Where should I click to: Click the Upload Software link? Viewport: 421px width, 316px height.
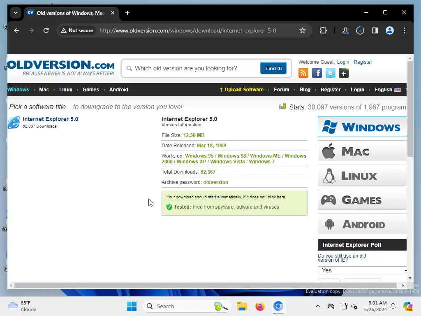[x=242, y=90]
